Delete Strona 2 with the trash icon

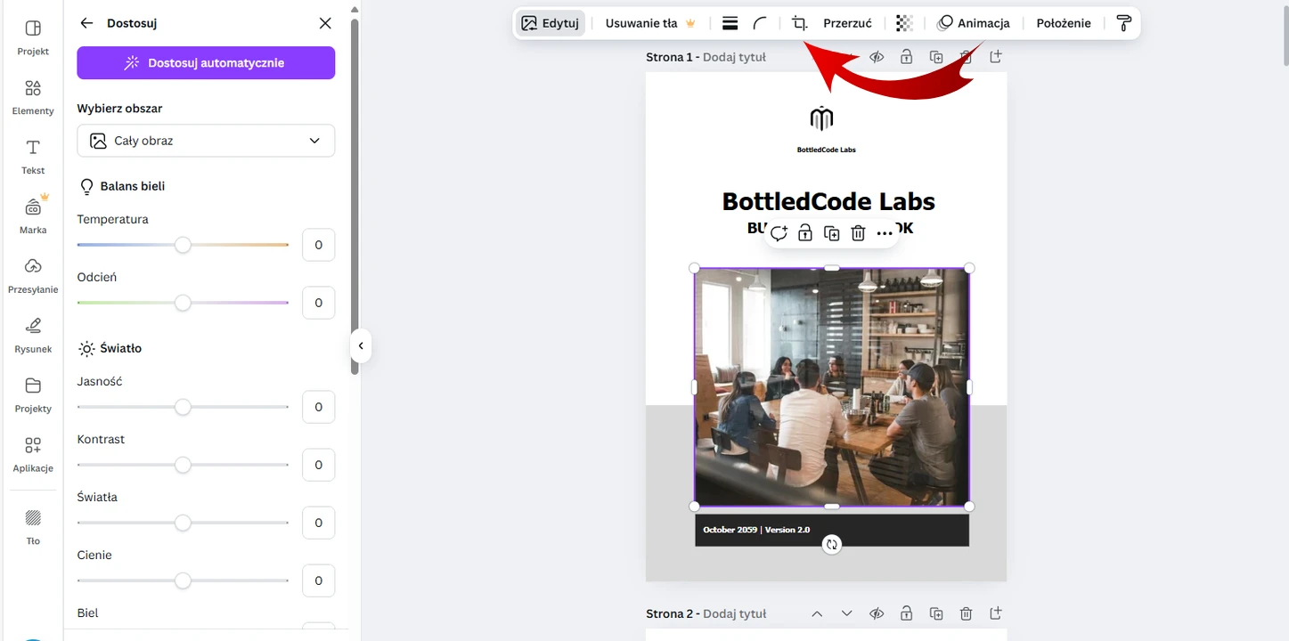pyautogui.click(x=966, y=613)
